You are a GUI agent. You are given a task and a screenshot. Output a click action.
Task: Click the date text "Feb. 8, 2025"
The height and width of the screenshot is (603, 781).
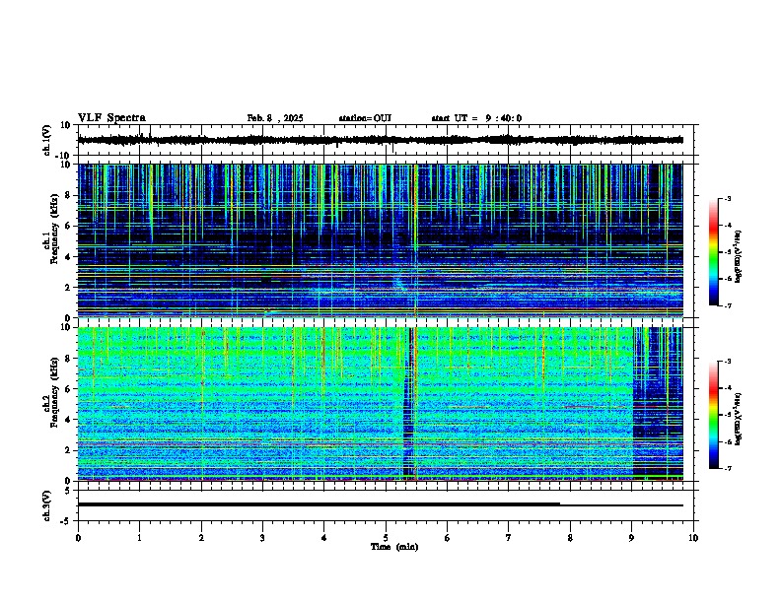[275, 118]
